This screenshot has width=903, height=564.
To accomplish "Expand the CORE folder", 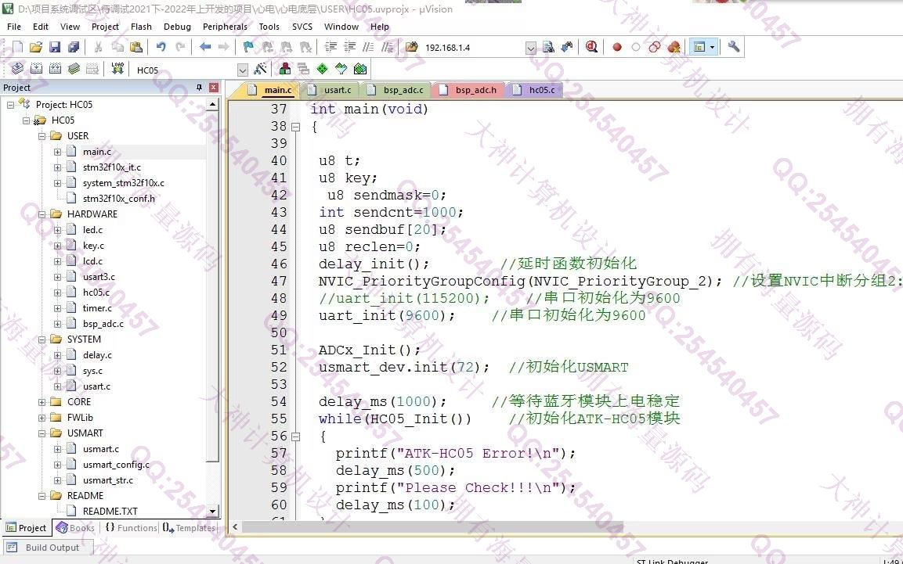I will coord(42,402).
